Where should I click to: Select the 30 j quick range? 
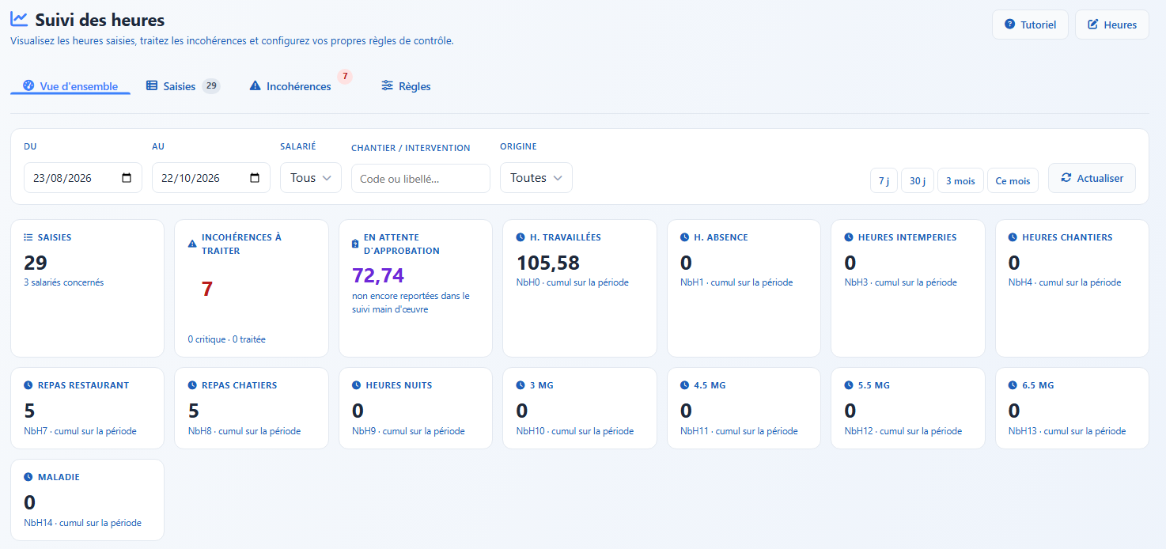coord(918,180)
